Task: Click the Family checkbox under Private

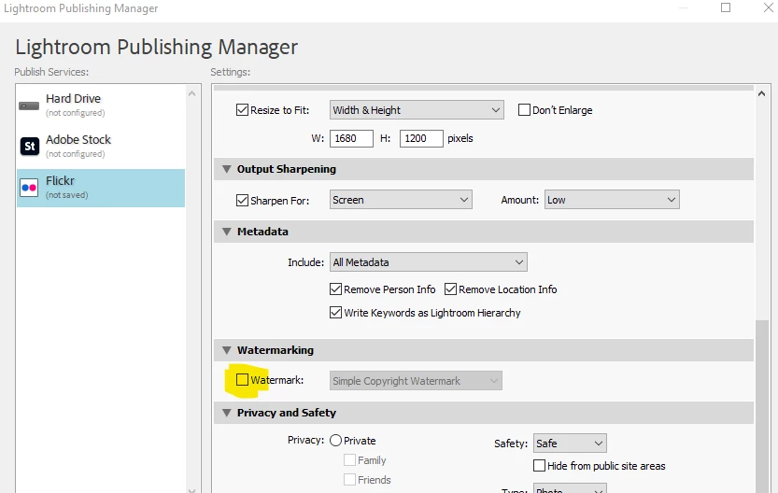Action: (349, 459)
